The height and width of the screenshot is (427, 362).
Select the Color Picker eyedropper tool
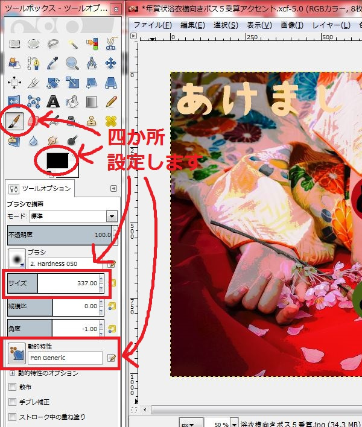pyautogui.click(x=53, y=63)
